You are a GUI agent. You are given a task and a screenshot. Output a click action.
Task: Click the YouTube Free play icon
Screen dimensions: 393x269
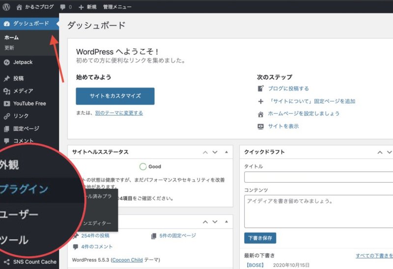pyautogui.click(x=7, y=104)
